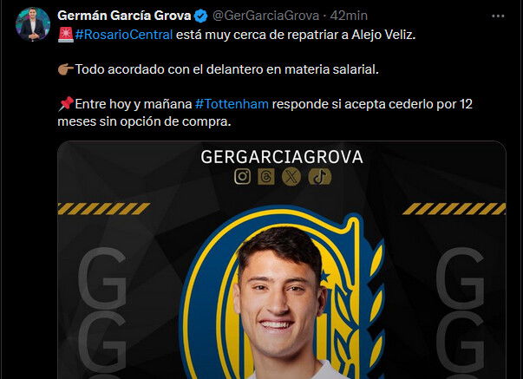Viewport: 523px width, 379px height.
Task: Click the TikTok icon in the image
Action: click(319, 176)
